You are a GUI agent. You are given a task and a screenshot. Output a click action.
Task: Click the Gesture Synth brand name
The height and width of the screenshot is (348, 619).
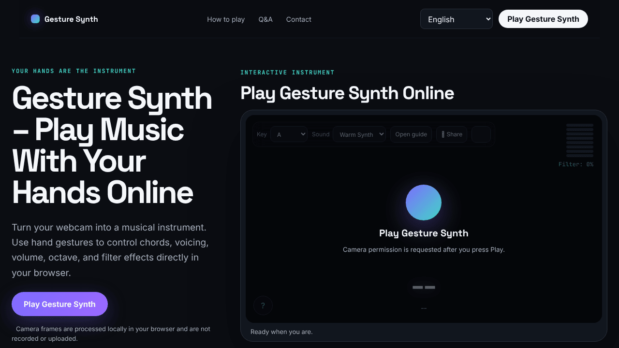click(x=71, y=19)
